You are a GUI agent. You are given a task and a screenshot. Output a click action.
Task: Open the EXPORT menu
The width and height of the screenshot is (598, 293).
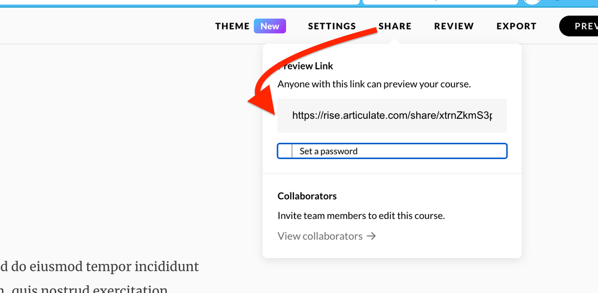tap(516, 26)
